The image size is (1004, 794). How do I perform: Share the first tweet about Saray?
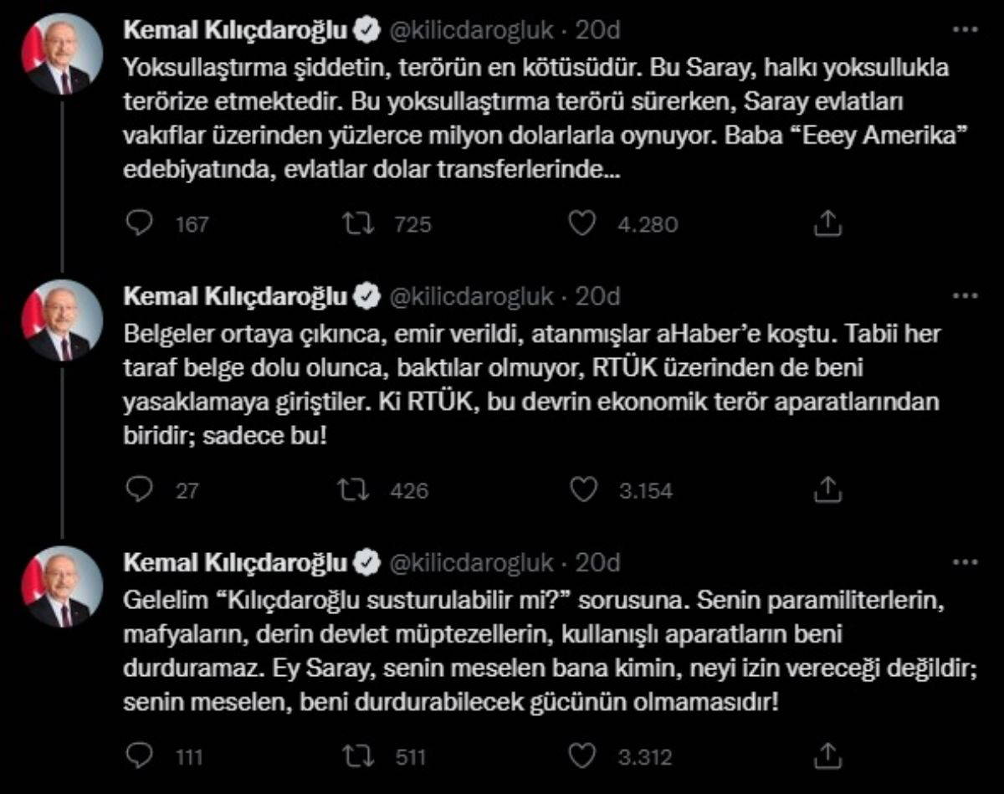pos(827,223)
